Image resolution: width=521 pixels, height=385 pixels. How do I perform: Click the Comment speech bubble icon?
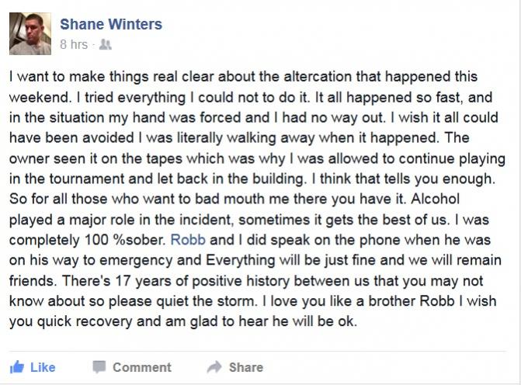pos(99,367)
